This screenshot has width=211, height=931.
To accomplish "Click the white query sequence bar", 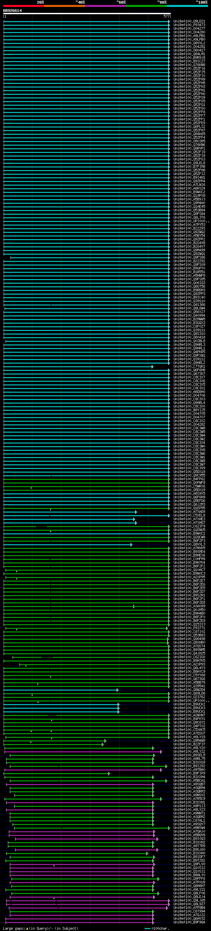I will (87, 13).
